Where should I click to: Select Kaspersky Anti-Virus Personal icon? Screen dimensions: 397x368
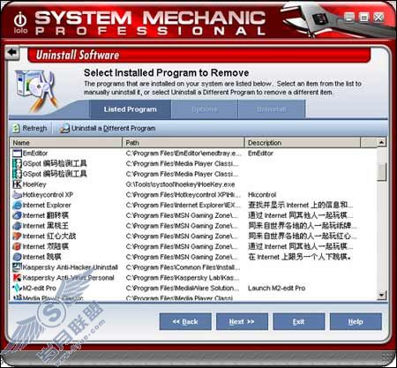click(17, 278)
